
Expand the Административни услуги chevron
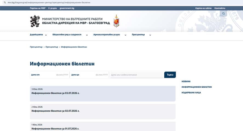pos(125,35)
